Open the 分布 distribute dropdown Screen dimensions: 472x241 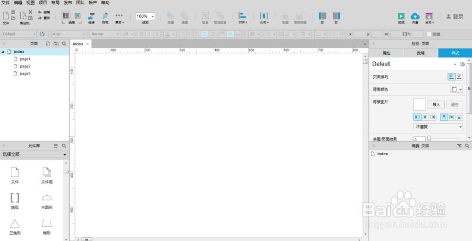[264, 17]
